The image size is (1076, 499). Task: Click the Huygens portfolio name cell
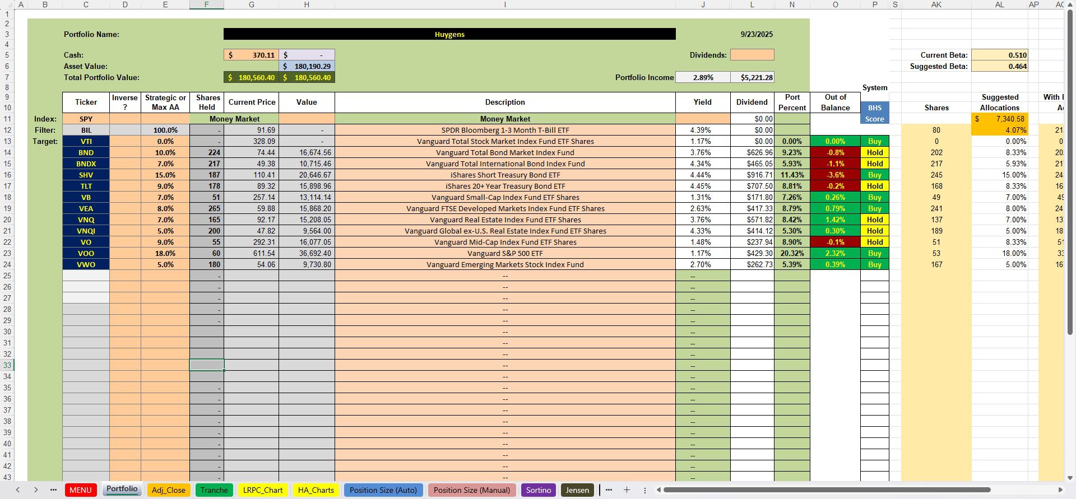click(449, 34)
